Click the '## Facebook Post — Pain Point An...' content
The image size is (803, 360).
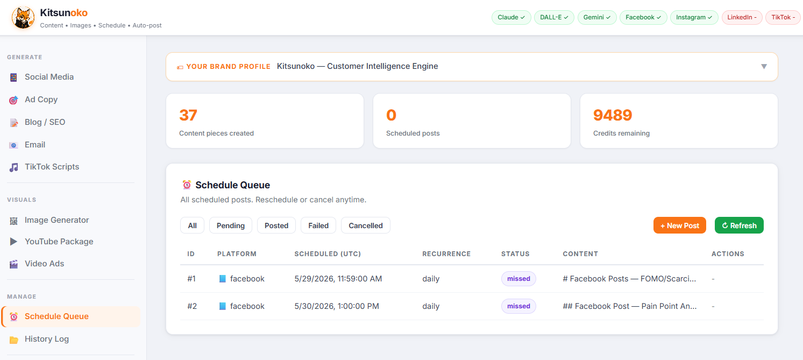point(630,306)
